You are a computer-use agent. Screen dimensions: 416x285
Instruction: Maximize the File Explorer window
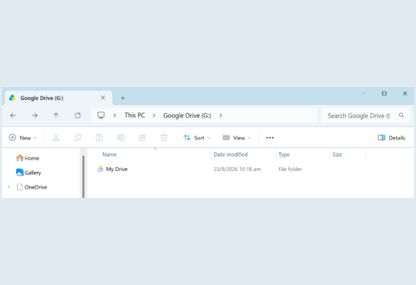coord(384,93)
